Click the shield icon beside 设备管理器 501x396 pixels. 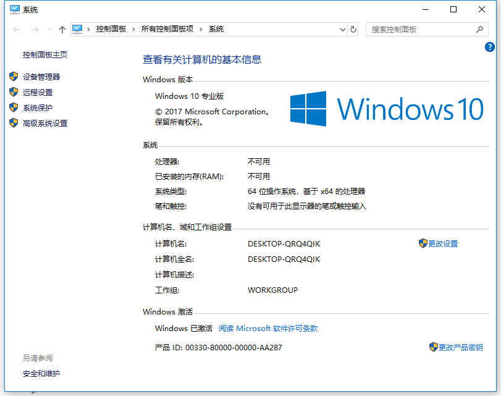tap(14, 77)
